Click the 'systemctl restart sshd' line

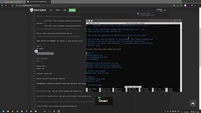point(44,73)
